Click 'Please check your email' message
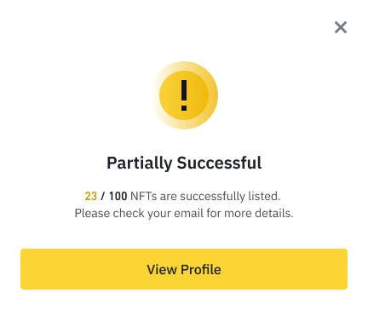Viewport: 368px width, 310px height. click(184, 213)
